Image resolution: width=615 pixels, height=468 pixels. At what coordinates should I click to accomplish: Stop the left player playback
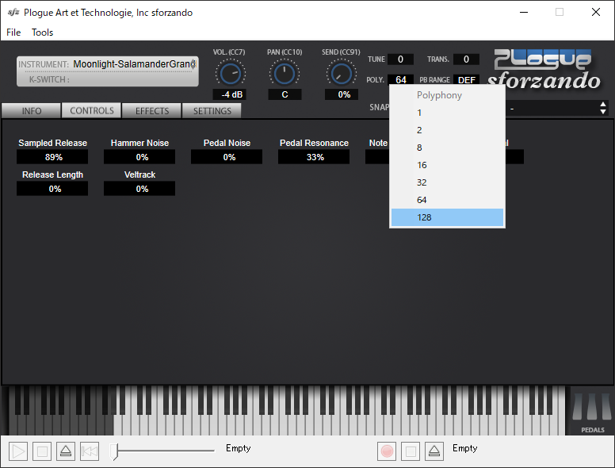[x=42, y=451]
